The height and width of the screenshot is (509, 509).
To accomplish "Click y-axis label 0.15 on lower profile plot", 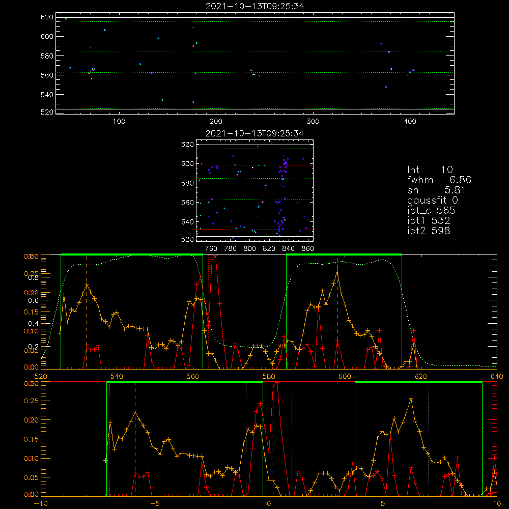I will coord(31,439).
